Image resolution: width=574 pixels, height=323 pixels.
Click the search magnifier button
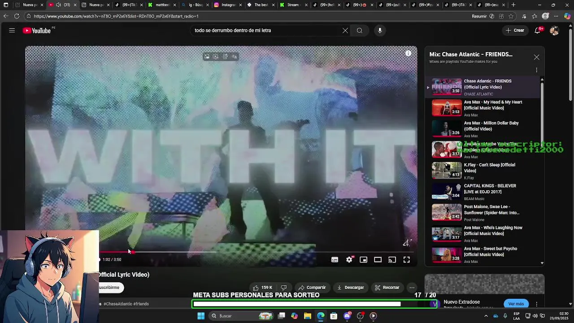click(360, 31)
